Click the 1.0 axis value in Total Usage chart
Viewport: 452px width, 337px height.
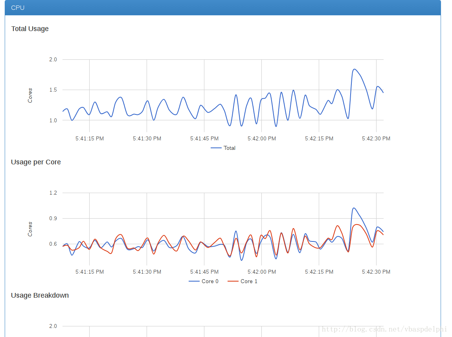[x=53, y=120]
